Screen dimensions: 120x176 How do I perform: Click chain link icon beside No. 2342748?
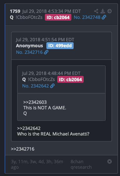tap(104, 17)
